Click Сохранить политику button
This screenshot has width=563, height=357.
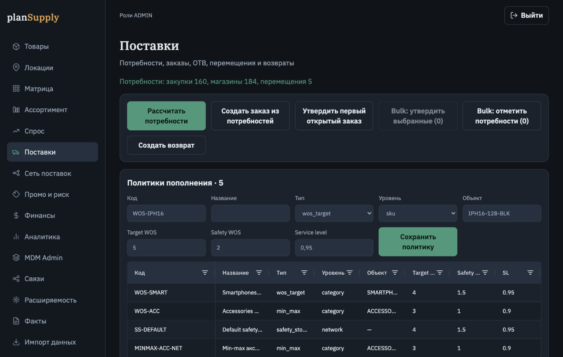click(x=418, y=242)
